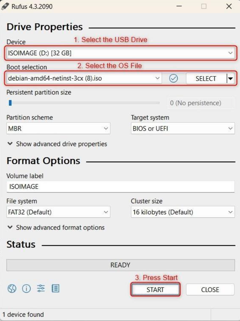Expand Show advanced format options
The width and height of the screenshot is (240, 321).
56,227
